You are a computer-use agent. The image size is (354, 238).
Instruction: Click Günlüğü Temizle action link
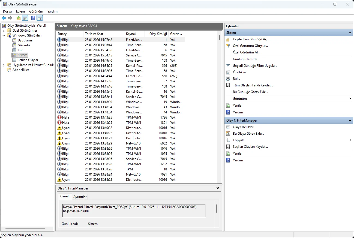pyautogui.click(x=246, y=59)
